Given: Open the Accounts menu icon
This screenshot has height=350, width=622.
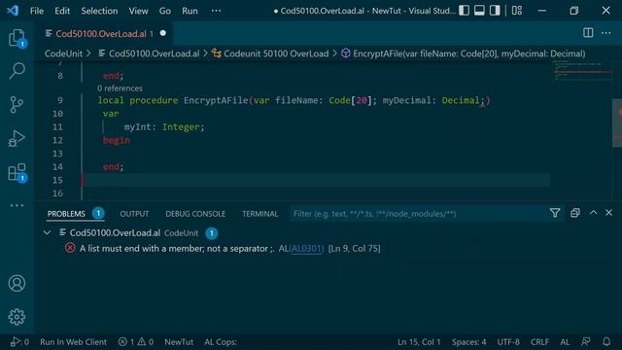Looking at the screenshot, I should pyautogui.click(x=17, y=283).
